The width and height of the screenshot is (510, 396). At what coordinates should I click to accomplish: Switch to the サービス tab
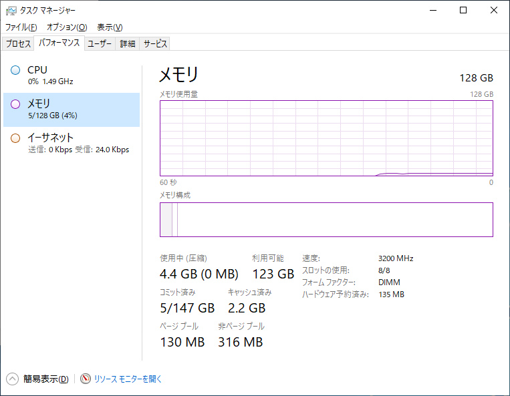pyautogui.click(x=154, y=44)
